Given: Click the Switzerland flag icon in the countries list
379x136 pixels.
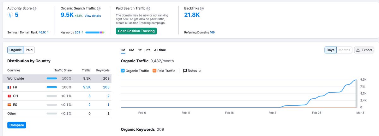Looking at the screenshot, I should [x=9, y=96].
